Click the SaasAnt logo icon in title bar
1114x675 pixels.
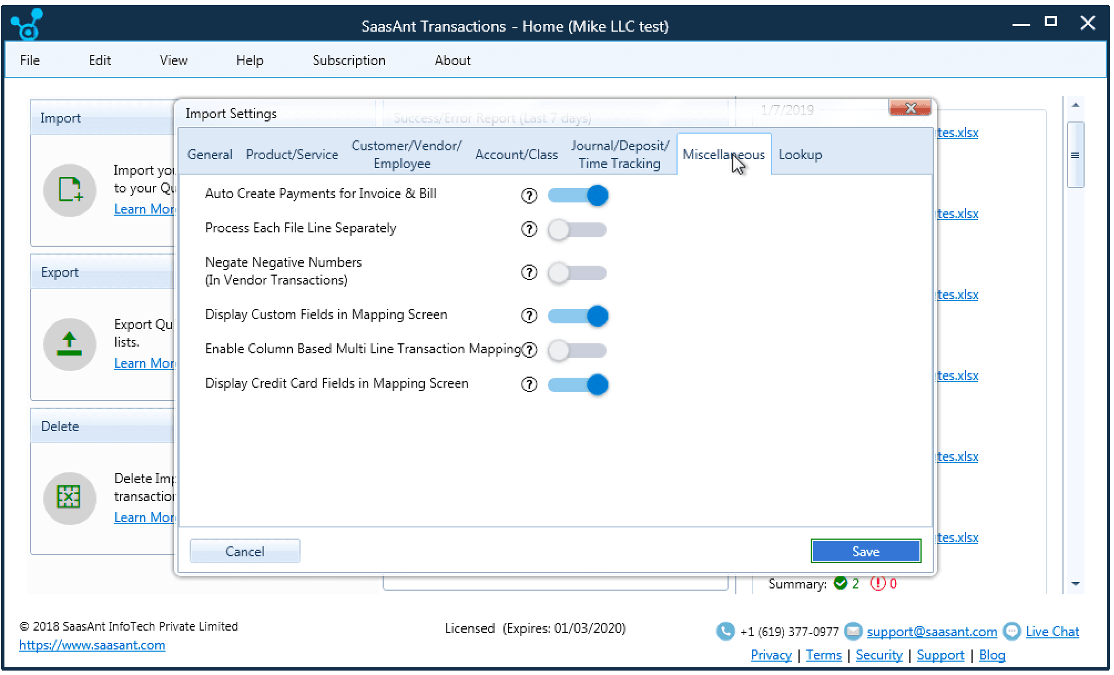click(x=27, y=24)
